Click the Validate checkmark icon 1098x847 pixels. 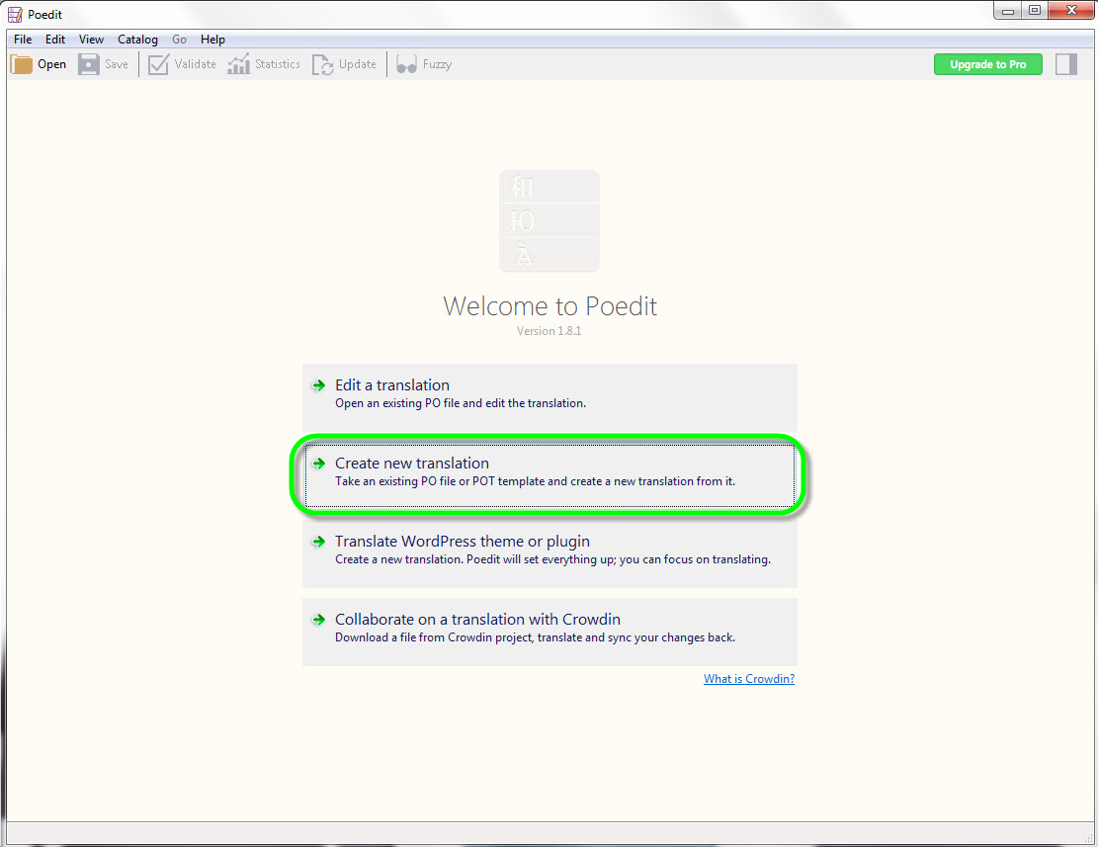158,64
